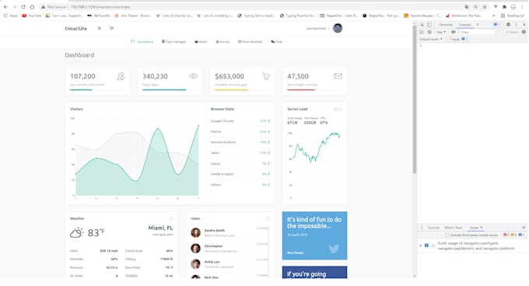529x286 pixels.
Task: Open the YouTube bookmark
Action: (31, 16)
